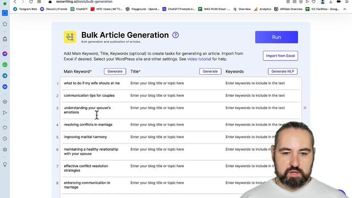
Task: Open Affiliate Overview bookmark
Action: coord(289,9)
